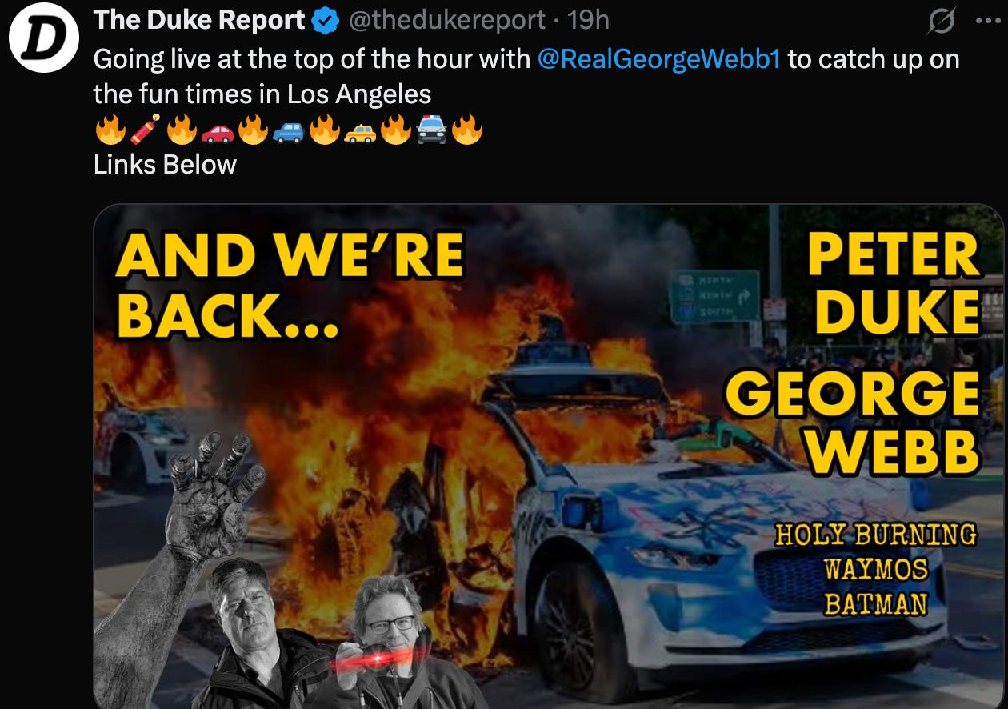Click the GEORGE WEBB title in image
The width and height of the screenshot is (1008, 709).
(853, 422)
